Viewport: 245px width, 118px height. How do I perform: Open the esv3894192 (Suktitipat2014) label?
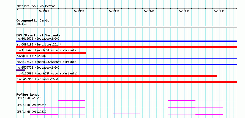[x=39, y=44]
